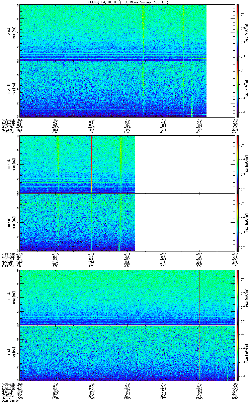
Task: Click the THD B-perpendicular axis label
Action: (9, 165)
